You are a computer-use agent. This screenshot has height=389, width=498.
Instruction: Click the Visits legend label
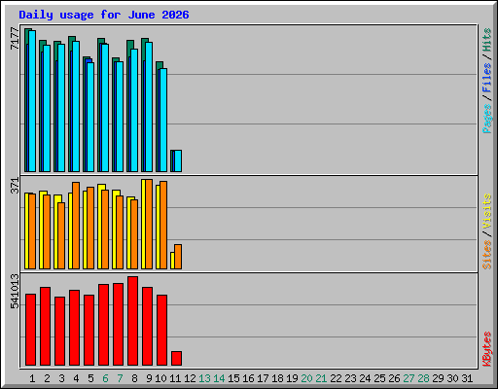[487, 211]
